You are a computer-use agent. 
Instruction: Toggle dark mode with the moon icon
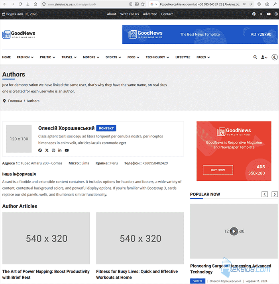coord(275,57)
